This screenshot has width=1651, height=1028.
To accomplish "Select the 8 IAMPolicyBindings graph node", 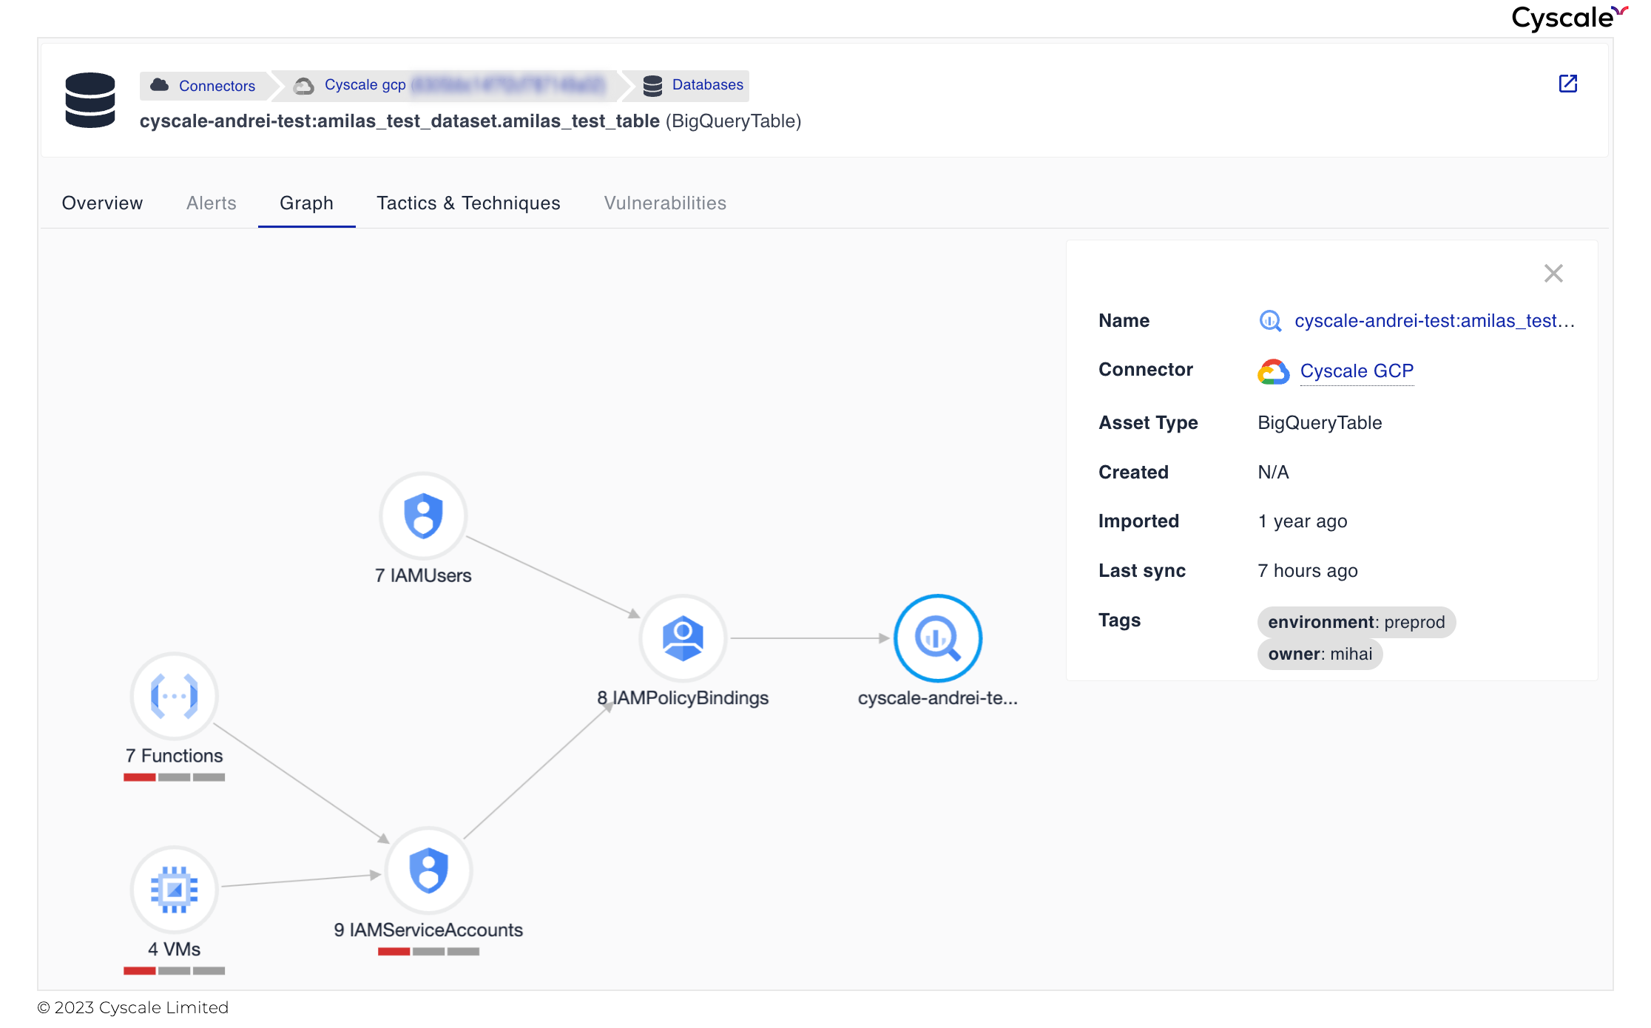I will [683, 638].
